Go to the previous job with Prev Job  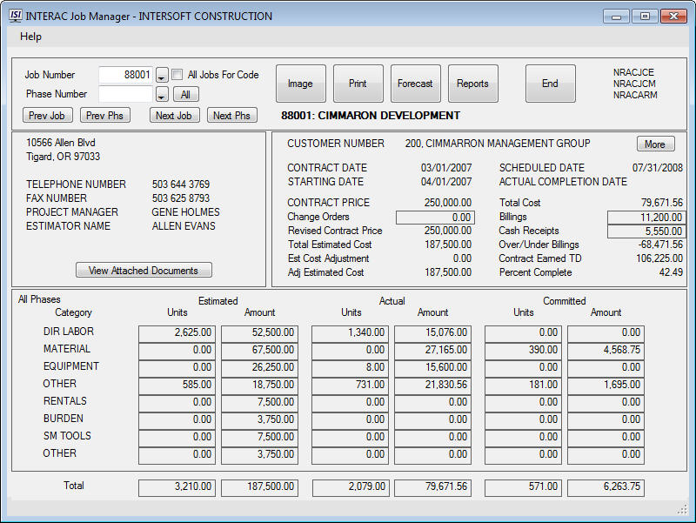[47, 116]
